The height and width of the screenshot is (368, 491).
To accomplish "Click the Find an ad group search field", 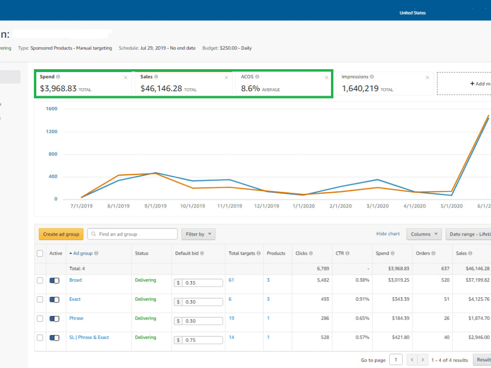I will pyautogui.click(x=133, y=234).
